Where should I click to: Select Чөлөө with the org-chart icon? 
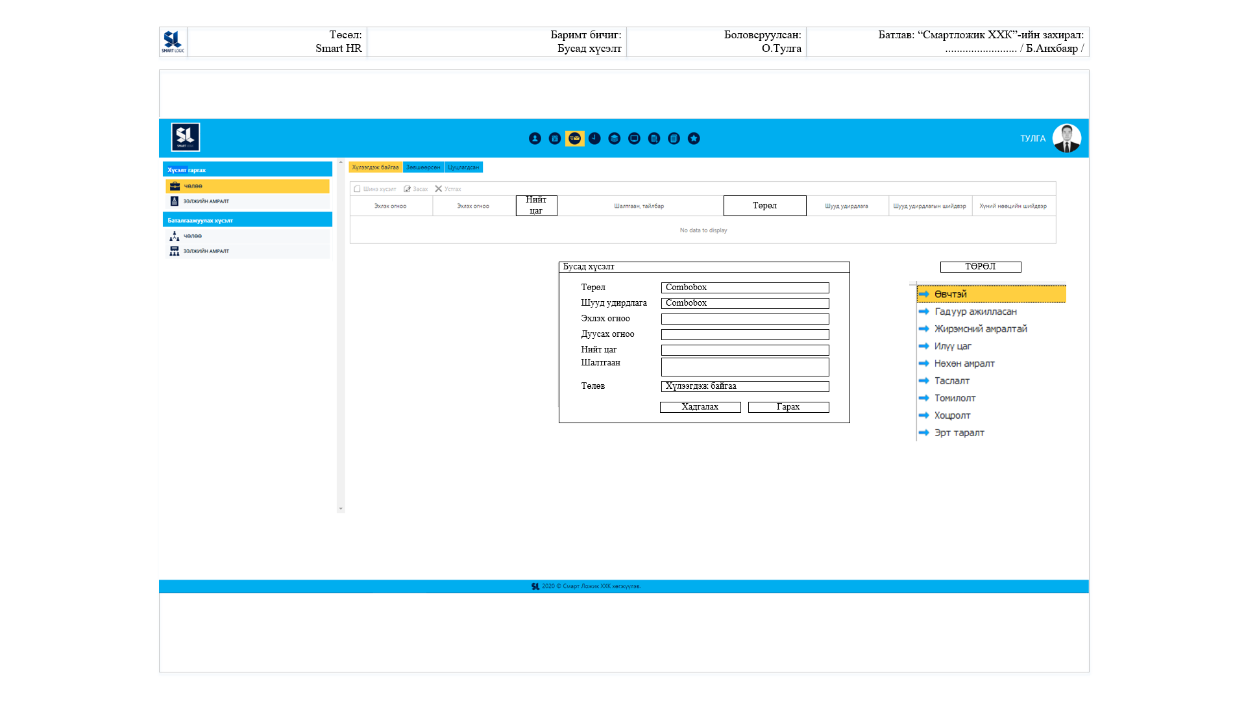pos(247,236)
